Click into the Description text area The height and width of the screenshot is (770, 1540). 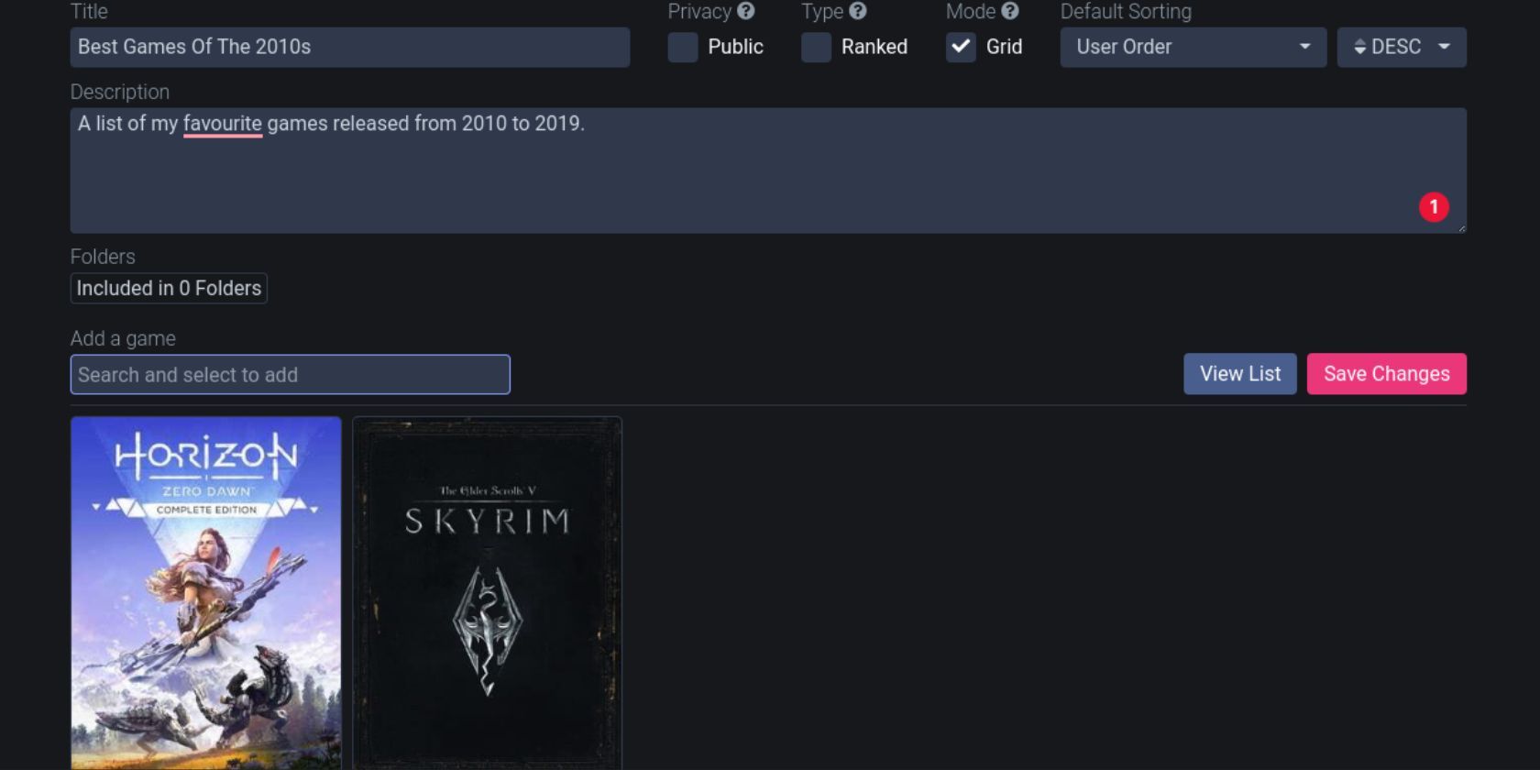768,170
